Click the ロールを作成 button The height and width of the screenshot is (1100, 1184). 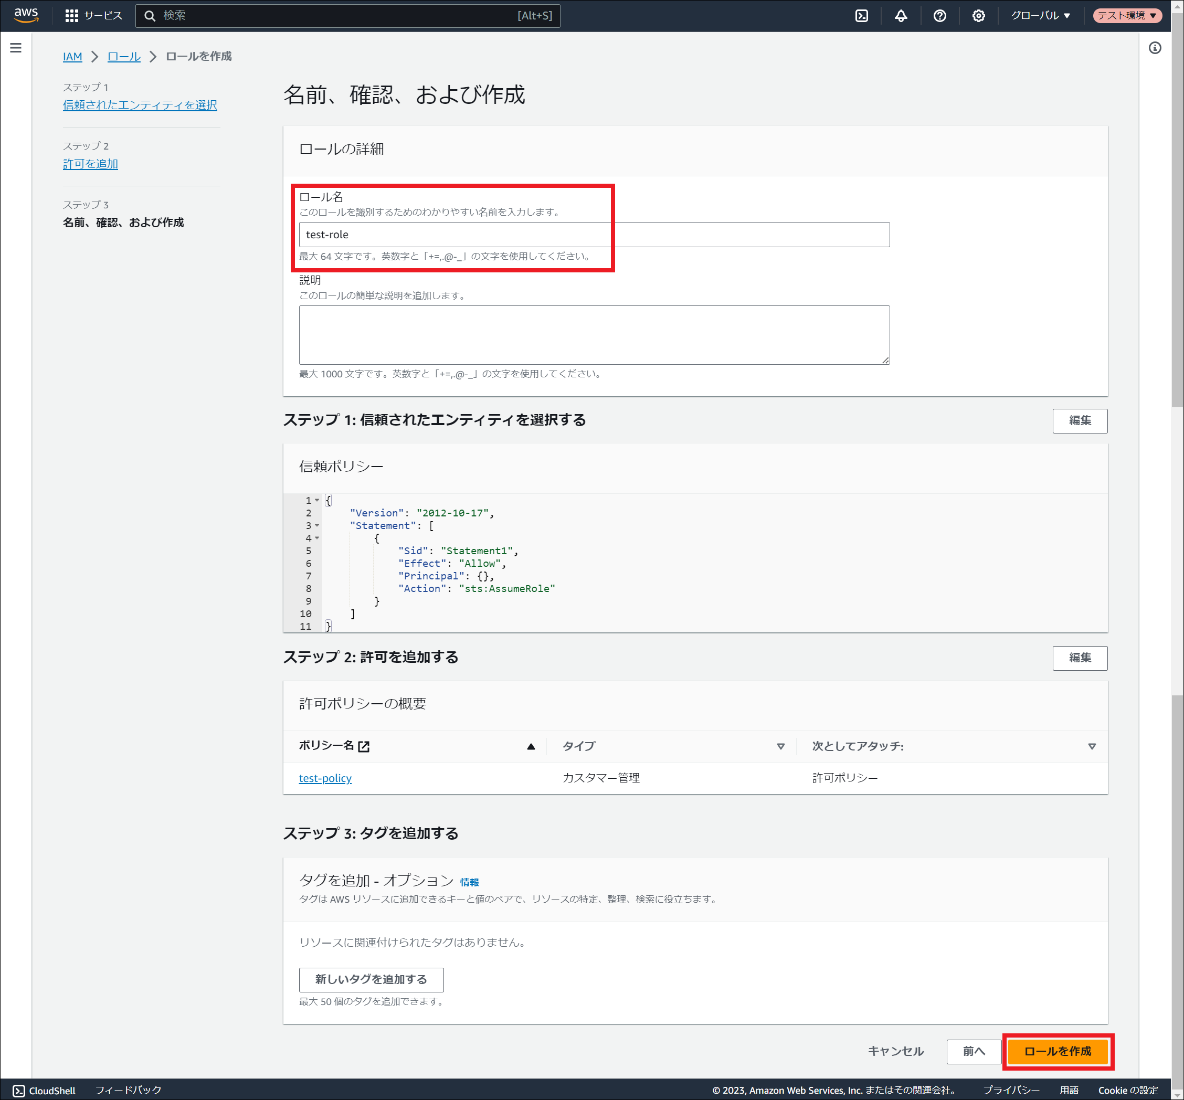pyautogui.click(x=1057, y=1051)
